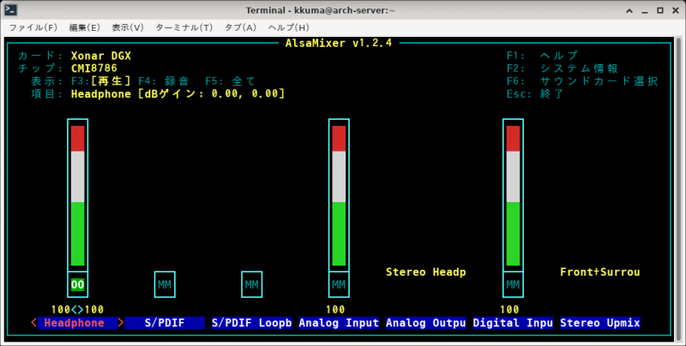This screenshot has width=686, height=346.
Task: Open the ヘルプ(H) menu
Action: (x=289, y=27)
